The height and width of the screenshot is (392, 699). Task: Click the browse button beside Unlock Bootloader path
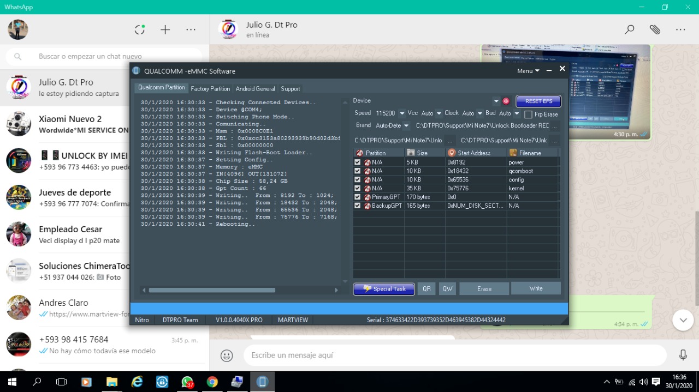[555, 125]
